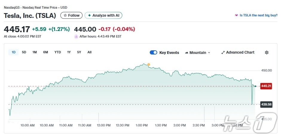
Task: Click the Mountain chart type icon
Action: (187, 53)
